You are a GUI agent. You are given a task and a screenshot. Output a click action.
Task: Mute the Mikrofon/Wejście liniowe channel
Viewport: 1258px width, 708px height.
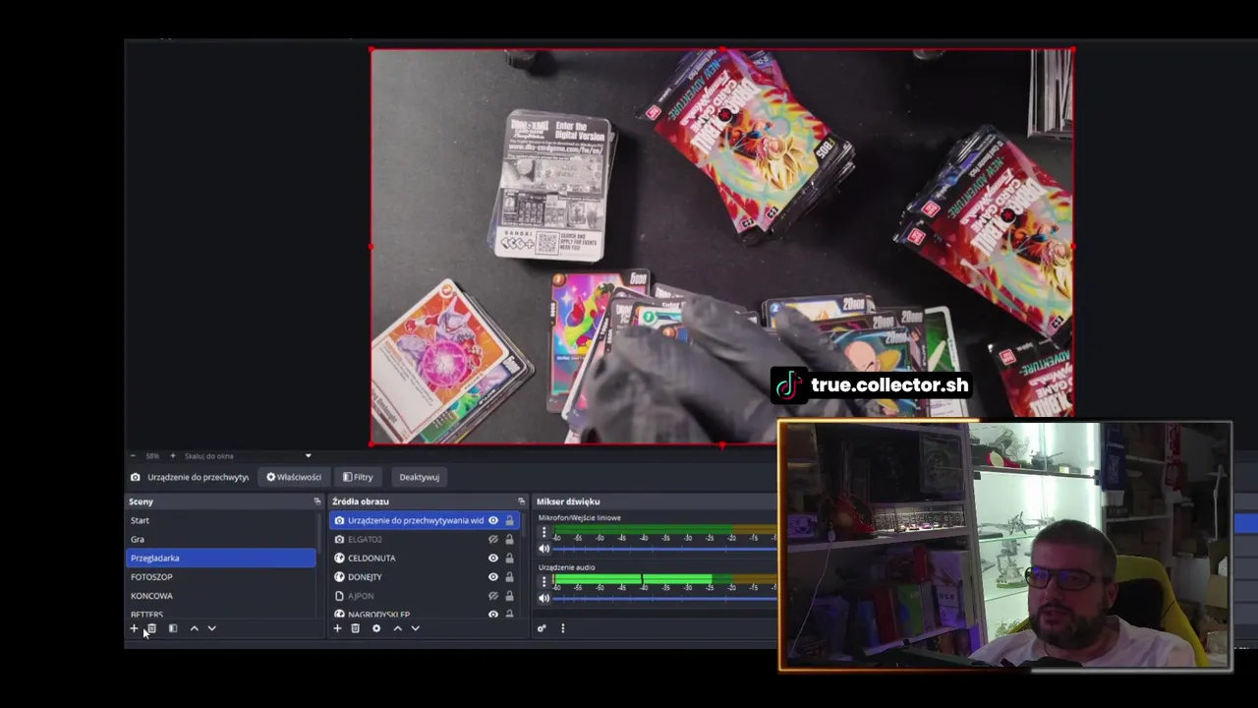point(543,549)
